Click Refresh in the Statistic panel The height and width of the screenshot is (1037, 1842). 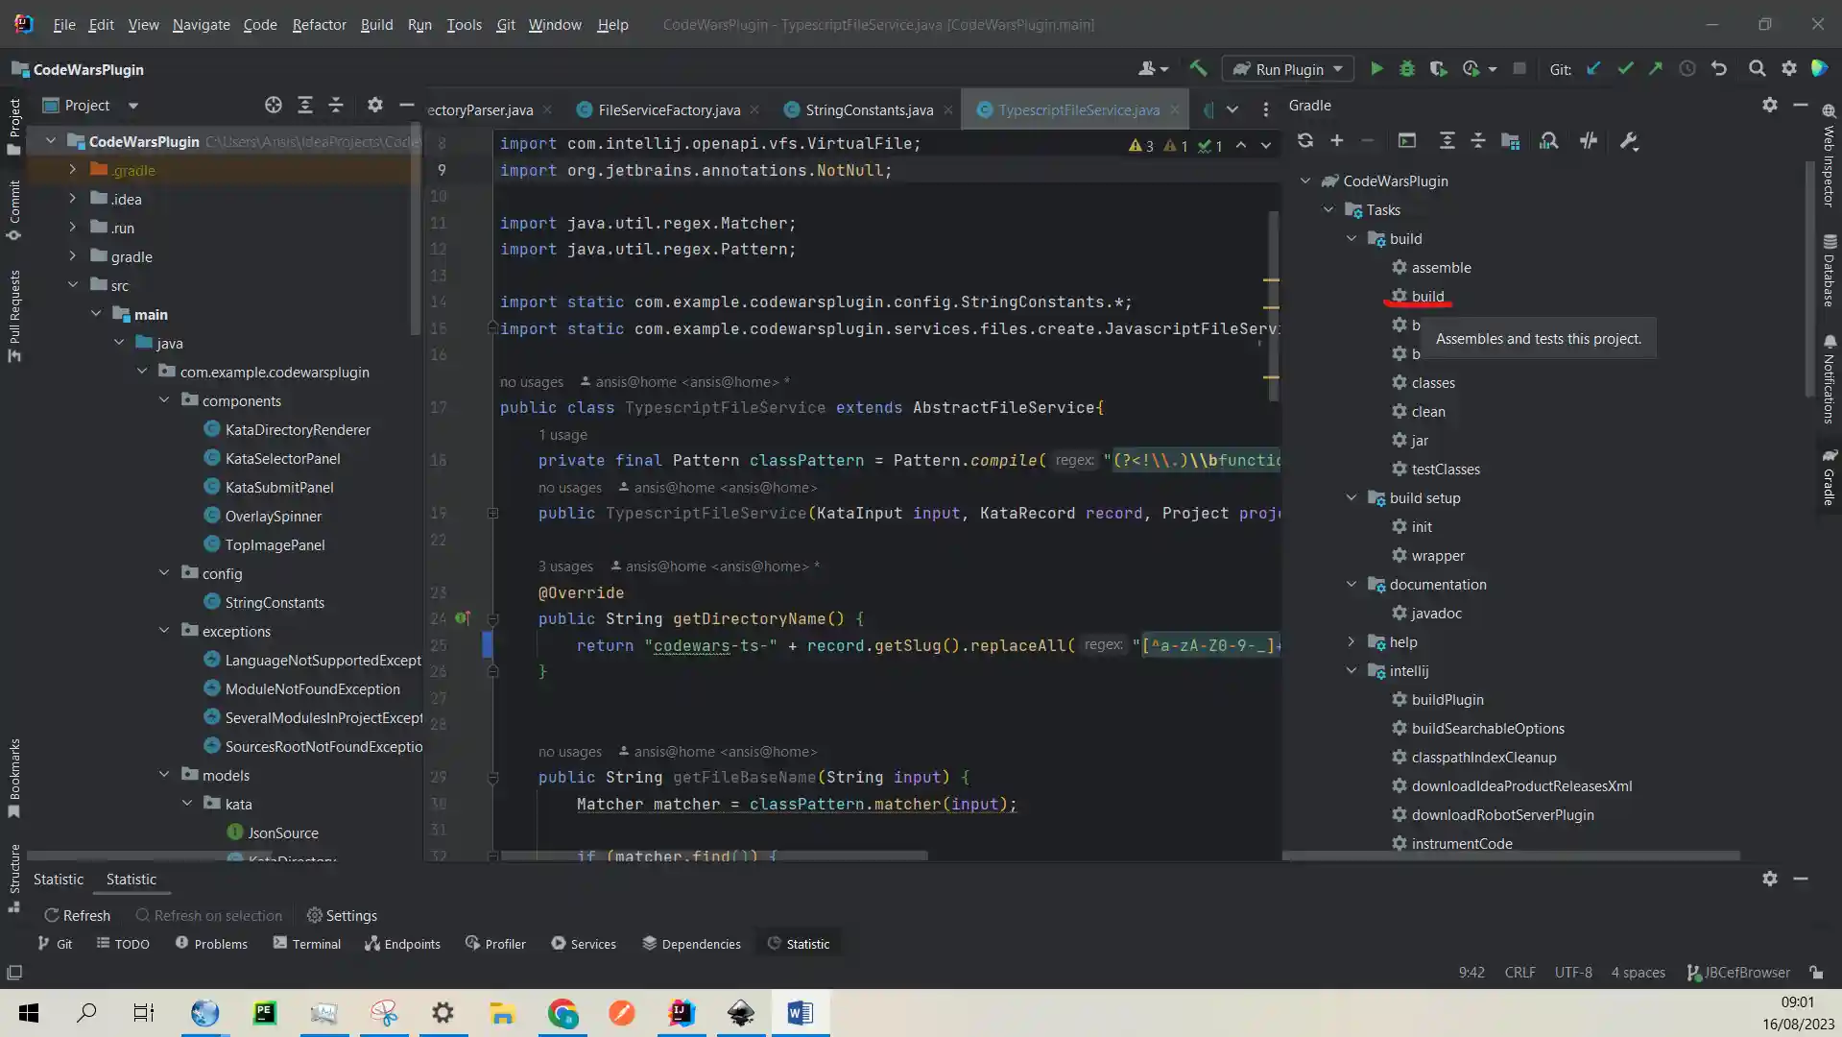tap(77, 915)
